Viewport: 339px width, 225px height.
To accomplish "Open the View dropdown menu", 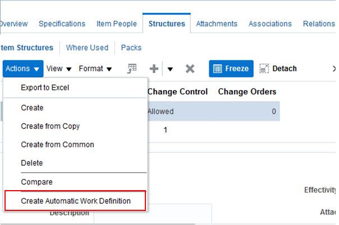I will pos(59,69).
